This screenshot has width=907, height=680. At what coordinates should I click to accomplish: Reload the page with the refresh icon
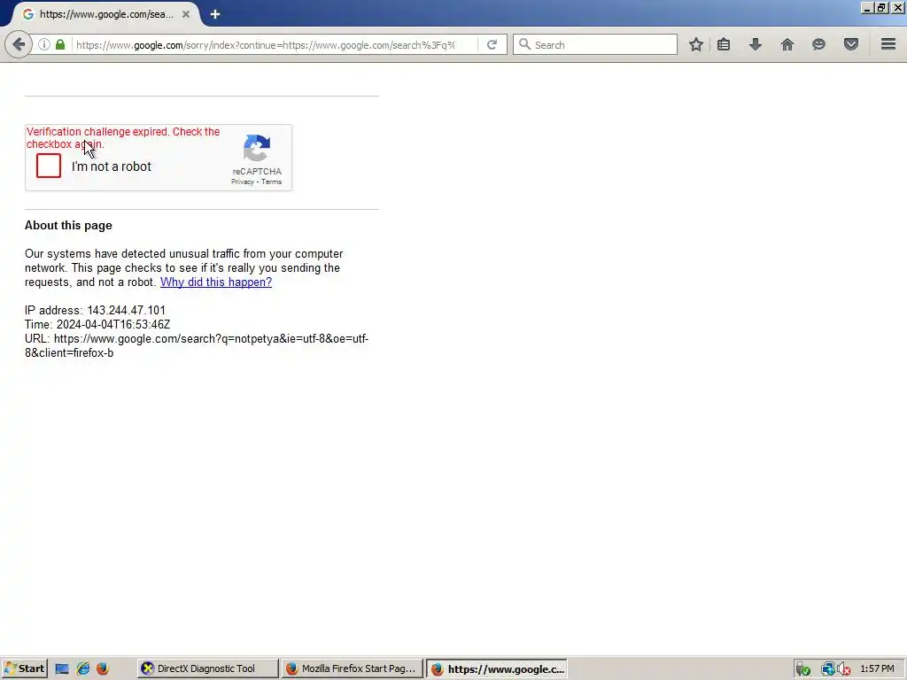coord(492,44)
